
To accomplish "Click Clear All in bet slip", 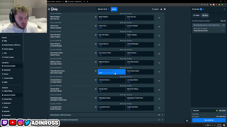I will 223,21.
